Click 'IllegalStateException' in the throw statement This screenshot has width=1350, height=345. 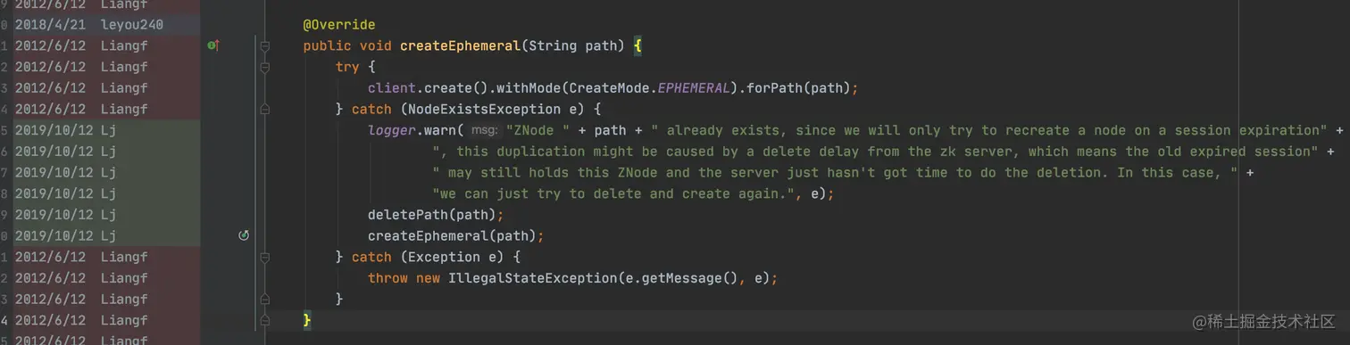533,278
